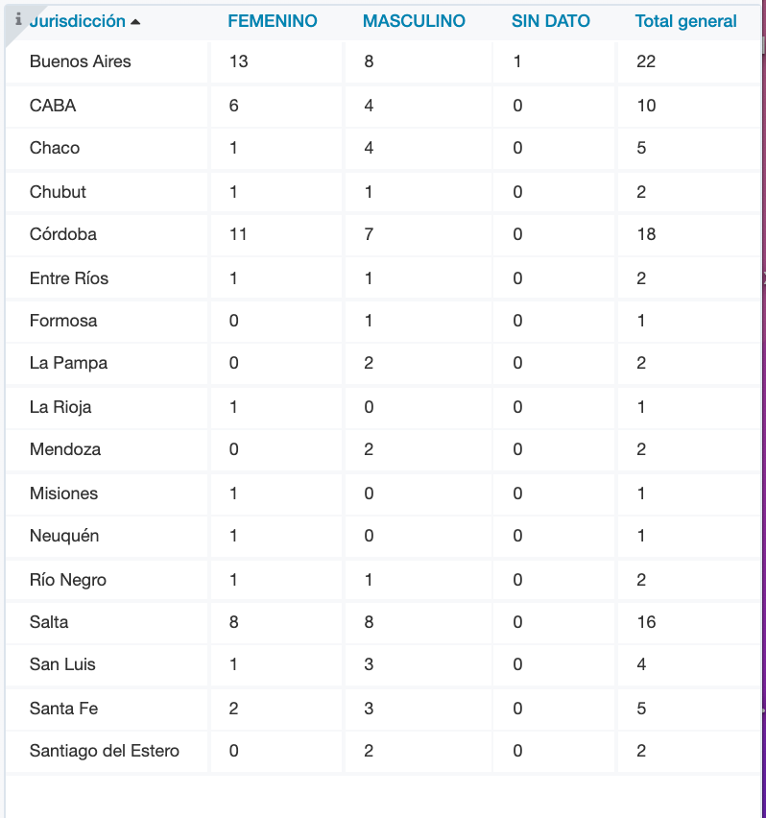
Task: Sort table by Jurisdicción column header
Action: coord(77,21)
